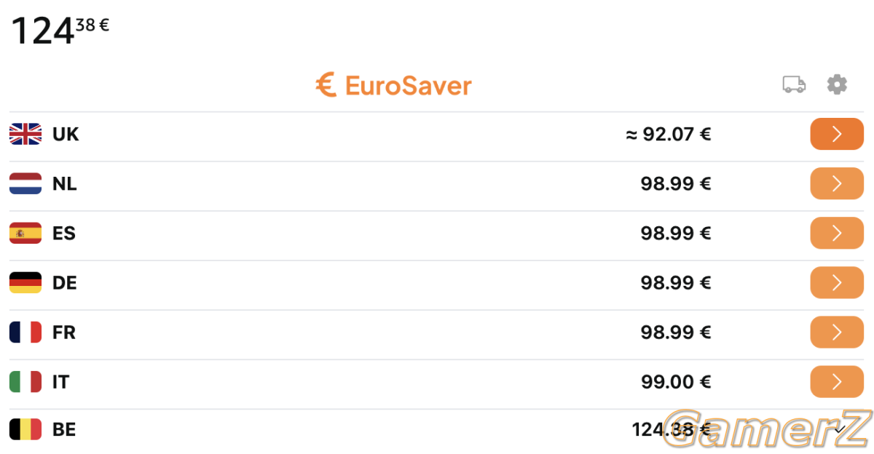Click the 124.38 € main price

point(60,31)
